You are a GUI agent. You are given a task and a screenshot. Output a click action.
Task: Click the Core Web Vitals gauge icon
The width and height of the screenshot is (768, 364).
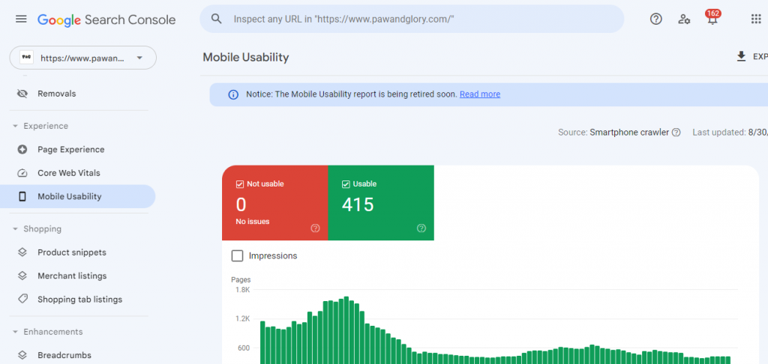pyautogui.click(x=22, y=173)
